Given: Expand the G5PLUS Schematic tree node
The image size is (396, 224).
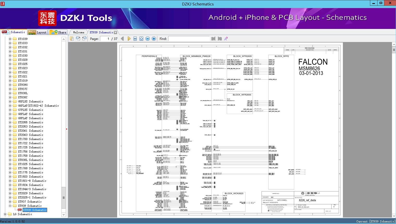Looking at the screenshot, I should coord(10,101).
